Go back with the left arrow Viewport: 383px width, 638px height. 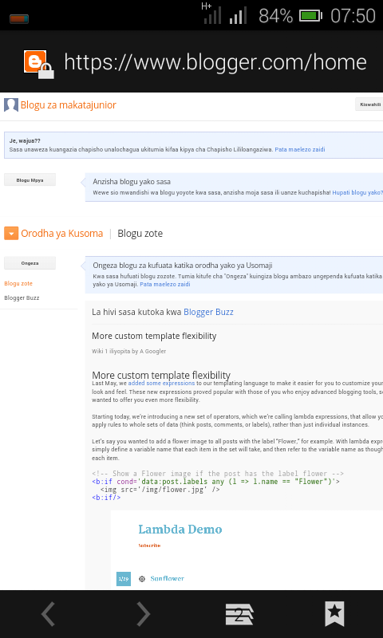(x=48, y=614)
